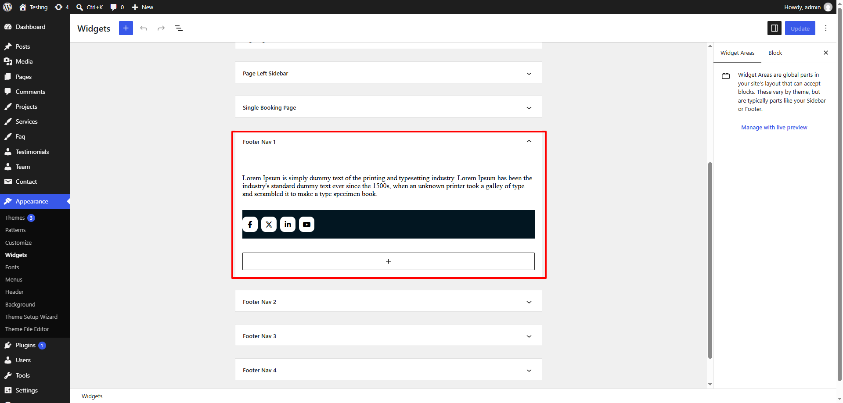Open Howdy, admin account menu
843x403 pixels.
pos(808,7)
